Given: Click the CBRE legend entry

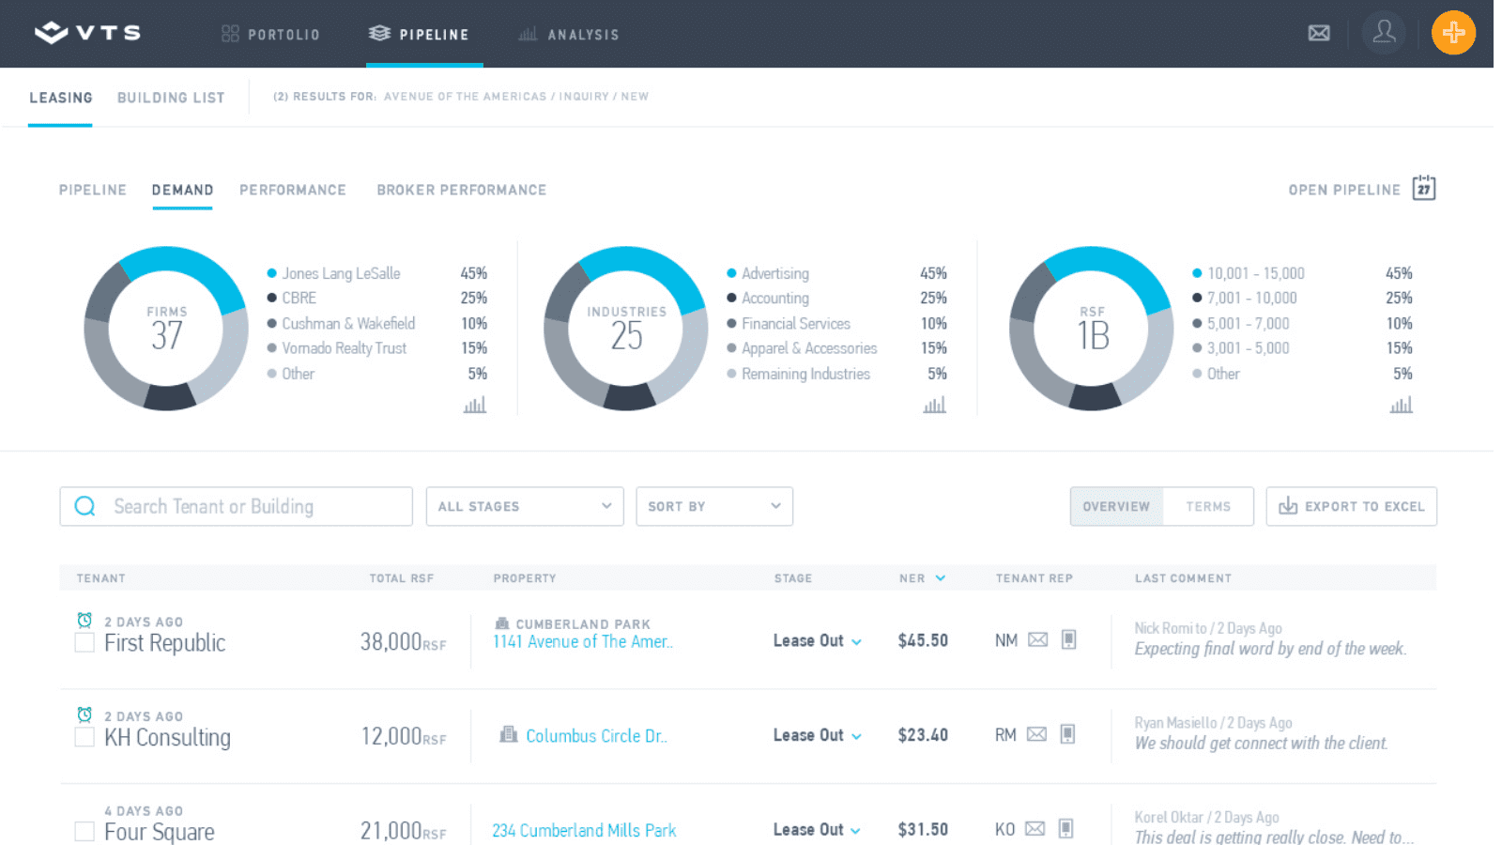Looking at the screenshot, I should tap(299, 298).
